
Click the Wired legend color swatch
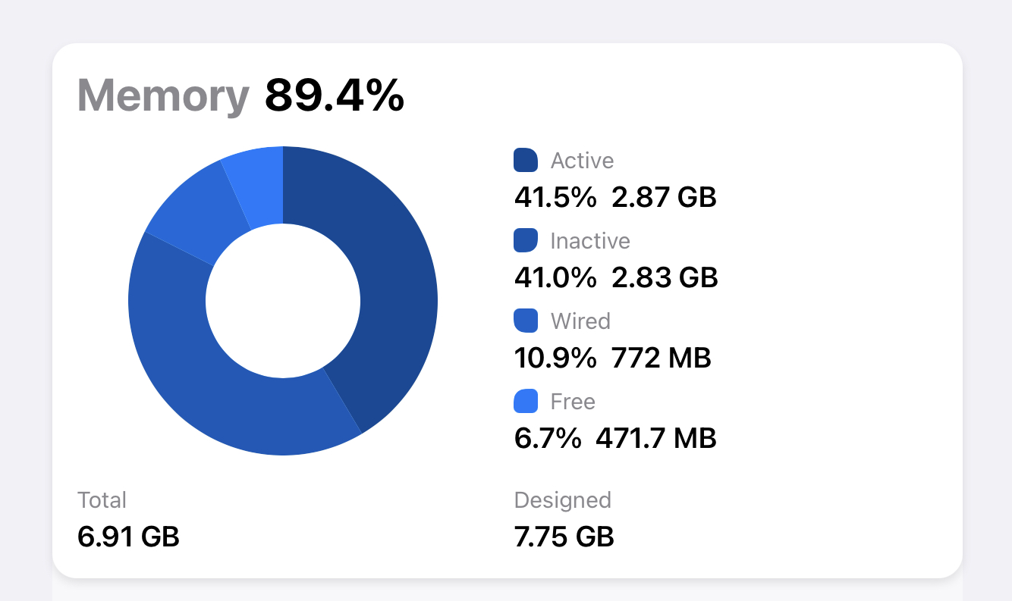[x=526, y=321]
